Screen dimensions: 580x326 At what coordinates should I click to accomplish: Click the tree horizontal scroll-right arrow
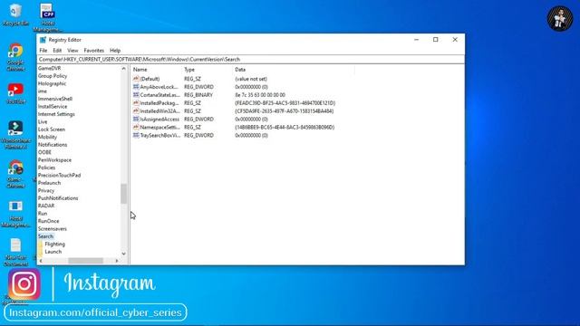pyautogui.click(x=117, y=261)
